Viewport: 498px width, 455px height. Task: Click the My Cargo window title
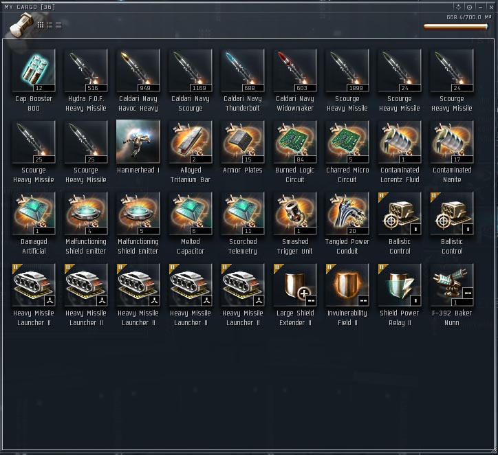(30, 7)
